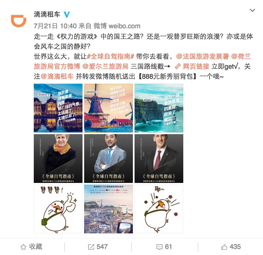Screen dimensions: 263x255
Task: View the man in gray suit photo
Action: coord(109,159)
